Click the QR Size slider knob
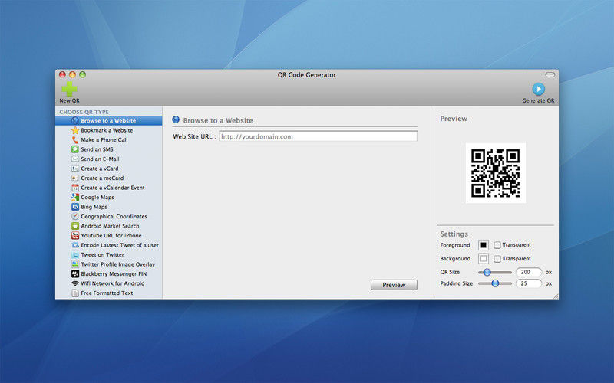614x383 pixels. tap(487, 272)
